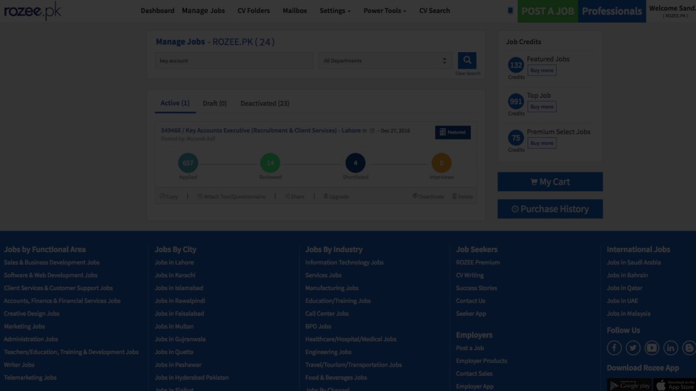The height and width of the screenshot is (391, 696).
Task: Open Jobs in Lahore link
Action: [x=174, y=262]
